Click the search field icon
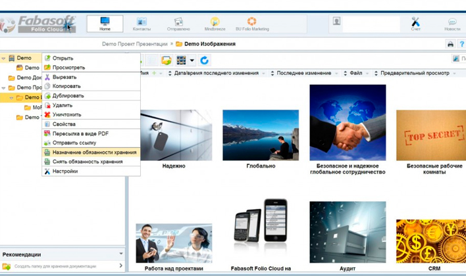Viewport: 466px width, 276px height. point(456,58)
